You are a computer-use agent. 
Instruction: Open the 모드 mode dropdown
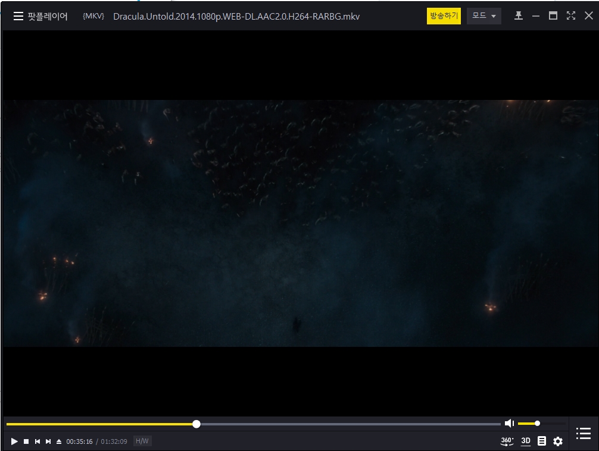pos(484,16)
